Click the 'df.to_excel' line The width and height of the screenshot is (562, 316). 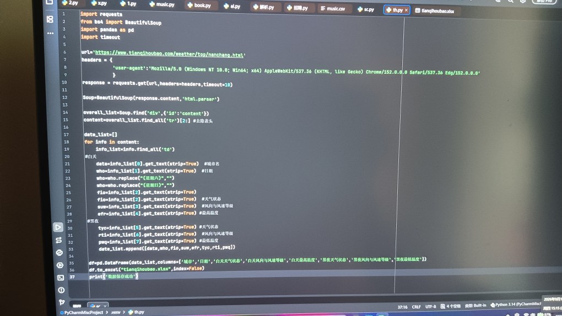coord(147,269)
